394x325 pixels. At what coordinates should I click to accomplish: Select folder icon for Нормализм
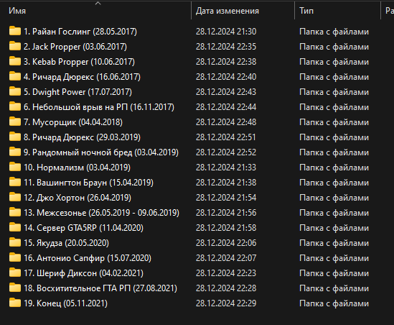tap(15, 167)
